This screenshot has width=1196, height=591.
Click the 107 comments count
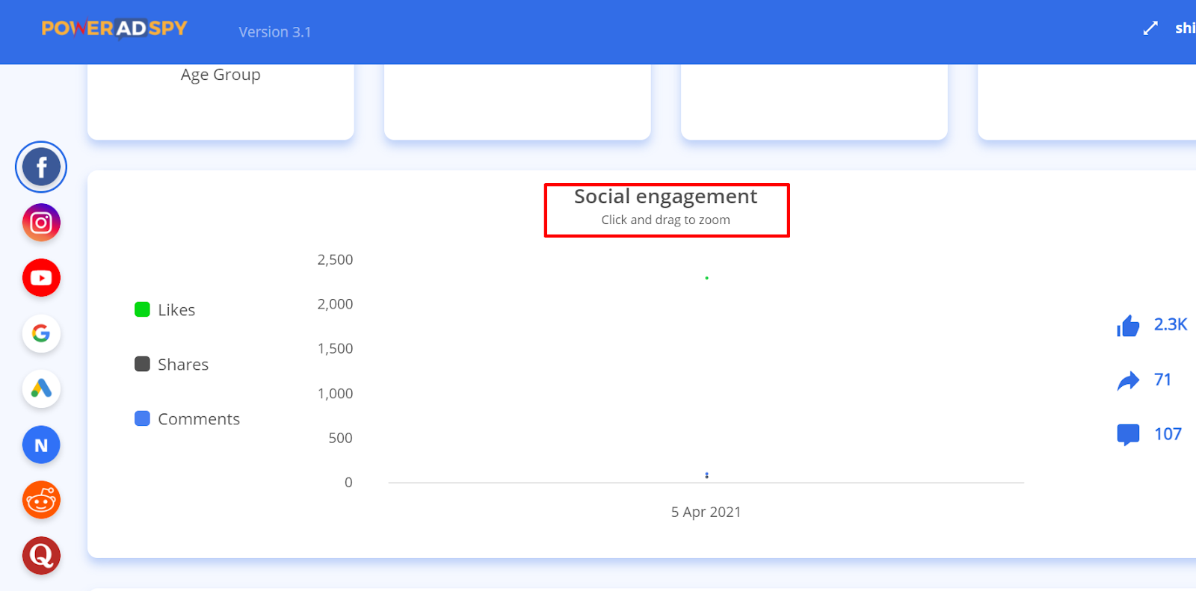pos(1168,434)
